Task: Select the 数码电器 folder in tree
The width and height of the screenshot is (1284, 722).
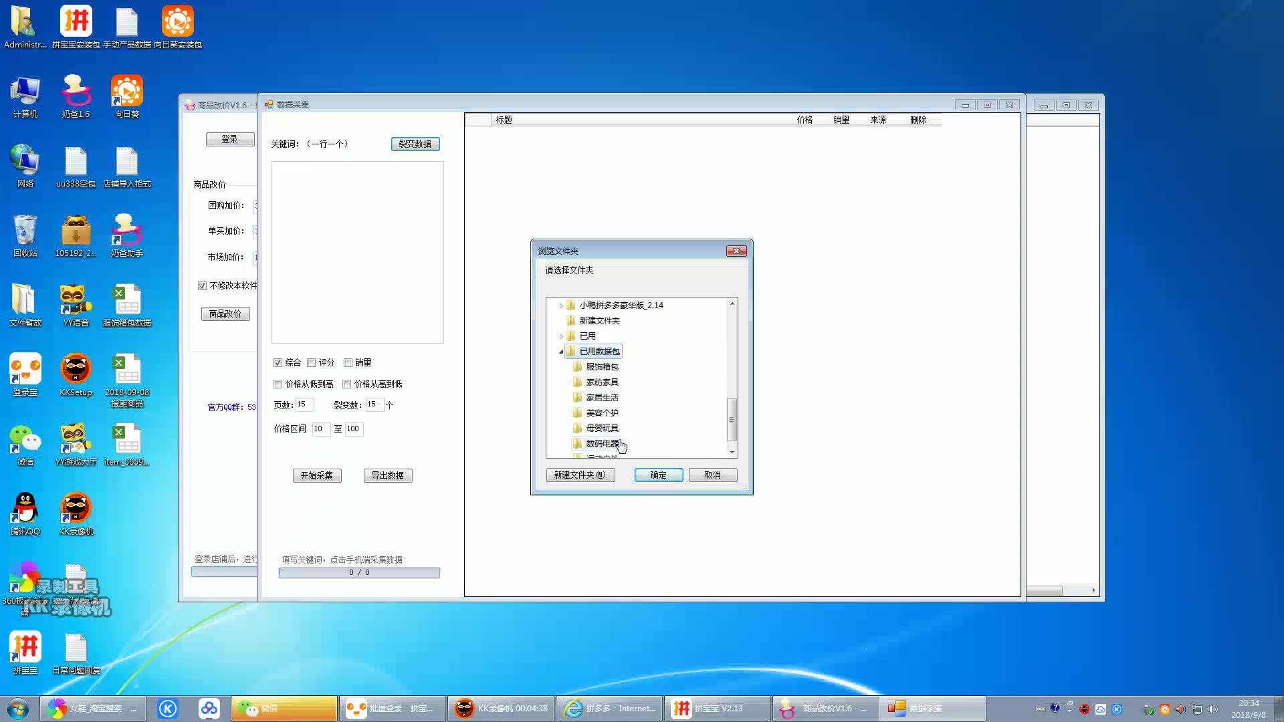Action: (602, 443)
